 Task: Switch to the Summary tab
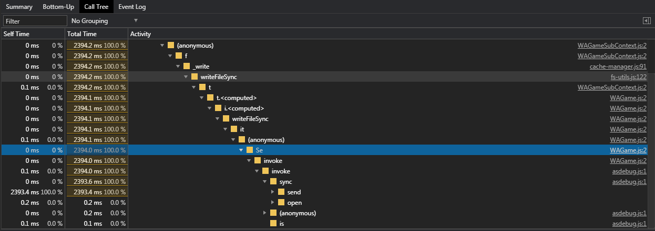coord(19,7)
